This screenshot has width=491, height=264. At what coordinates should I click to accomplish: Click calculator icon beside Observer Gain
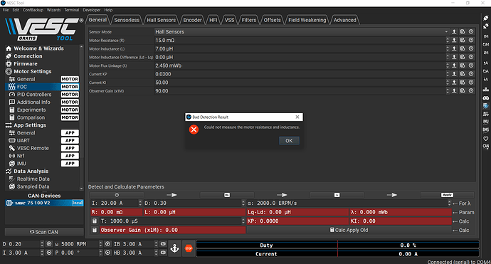(95, 230)
